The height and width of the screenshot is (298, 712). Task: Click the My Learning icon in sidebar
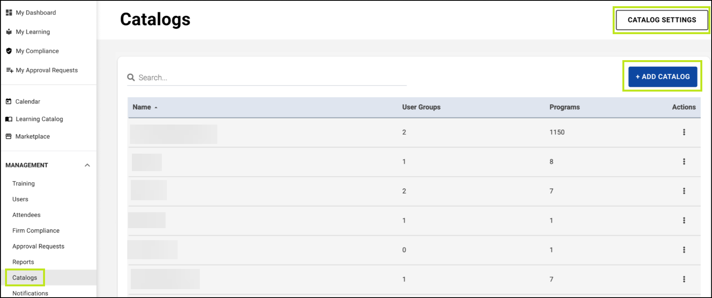click(9, 32)
